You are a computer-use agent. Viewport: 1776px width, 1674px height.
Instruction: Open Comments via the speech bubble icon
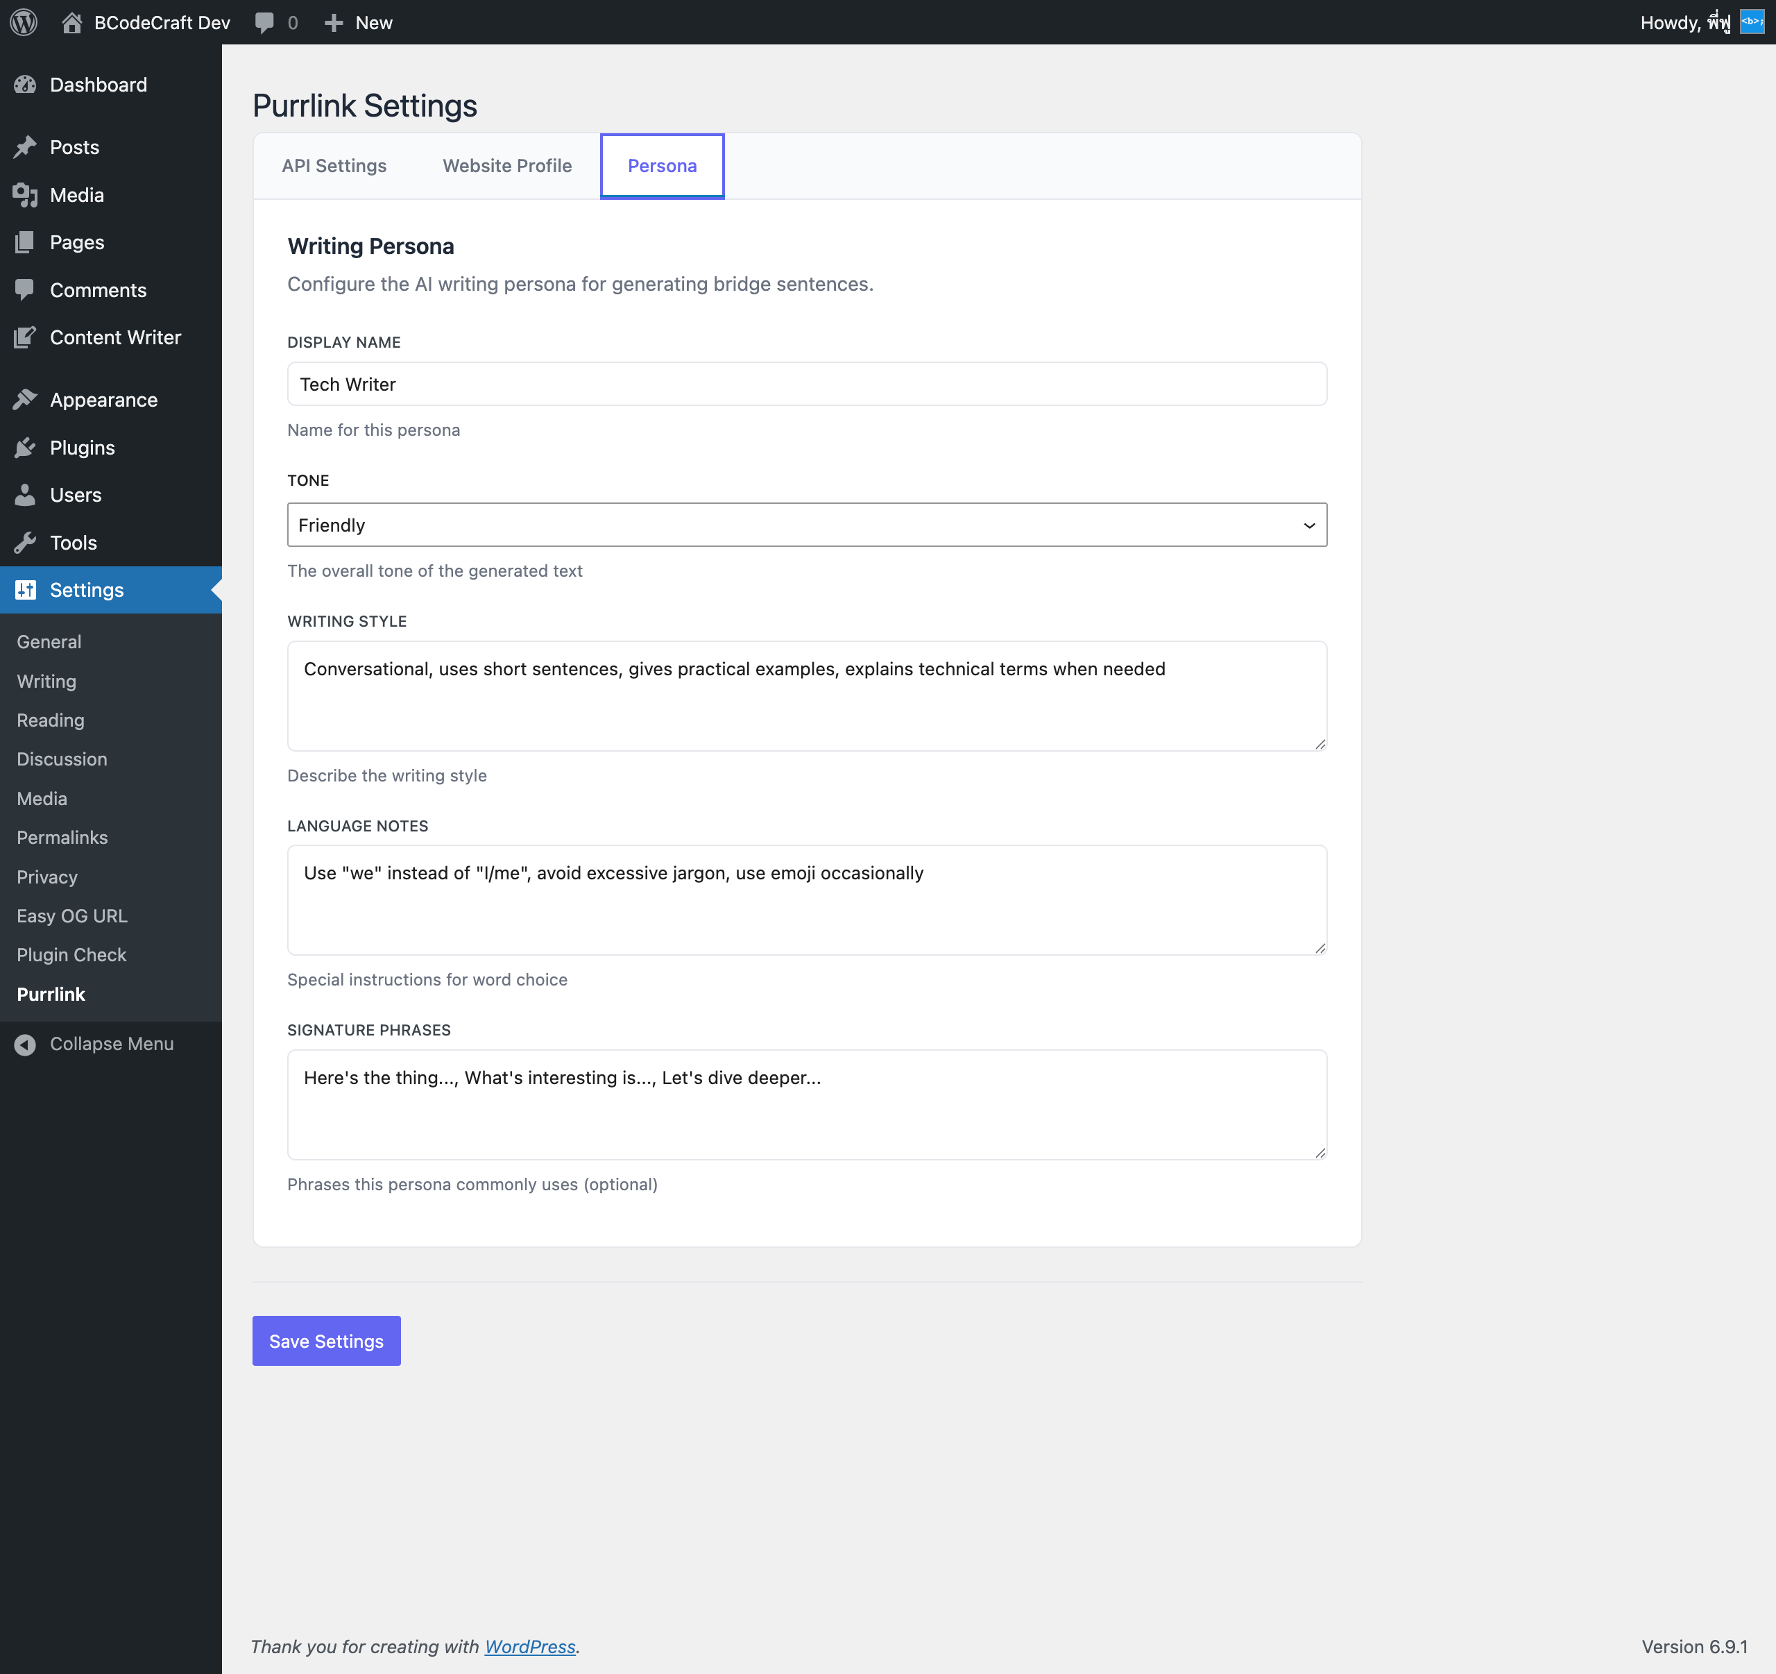[26, 289]
